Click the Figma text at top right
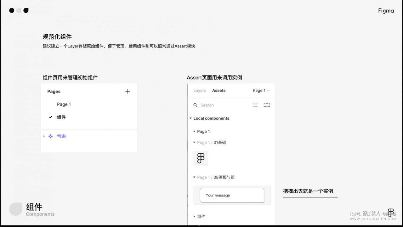The height and width of the screenshot is (227, 403). point(386,11)
